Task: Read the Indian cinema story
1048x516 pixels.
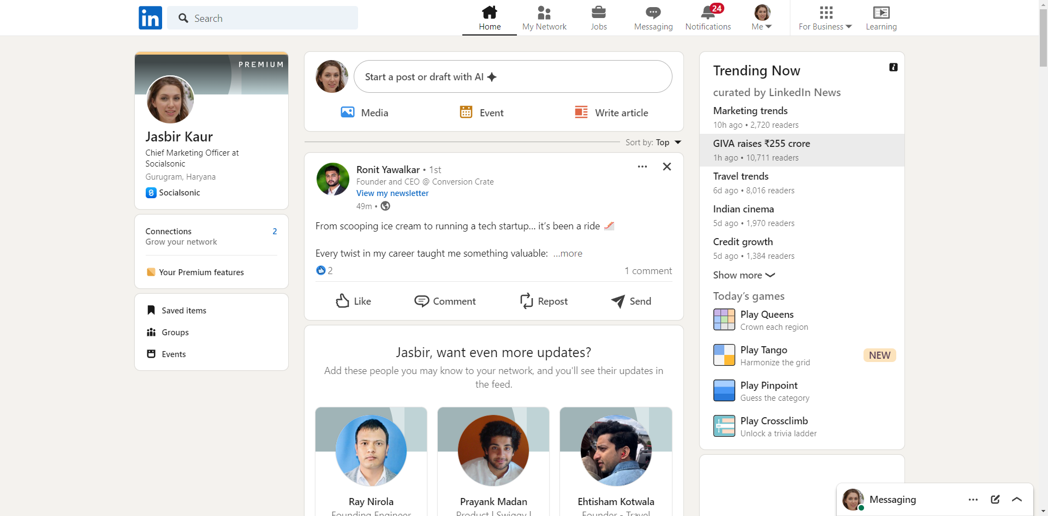Action: 802,216
